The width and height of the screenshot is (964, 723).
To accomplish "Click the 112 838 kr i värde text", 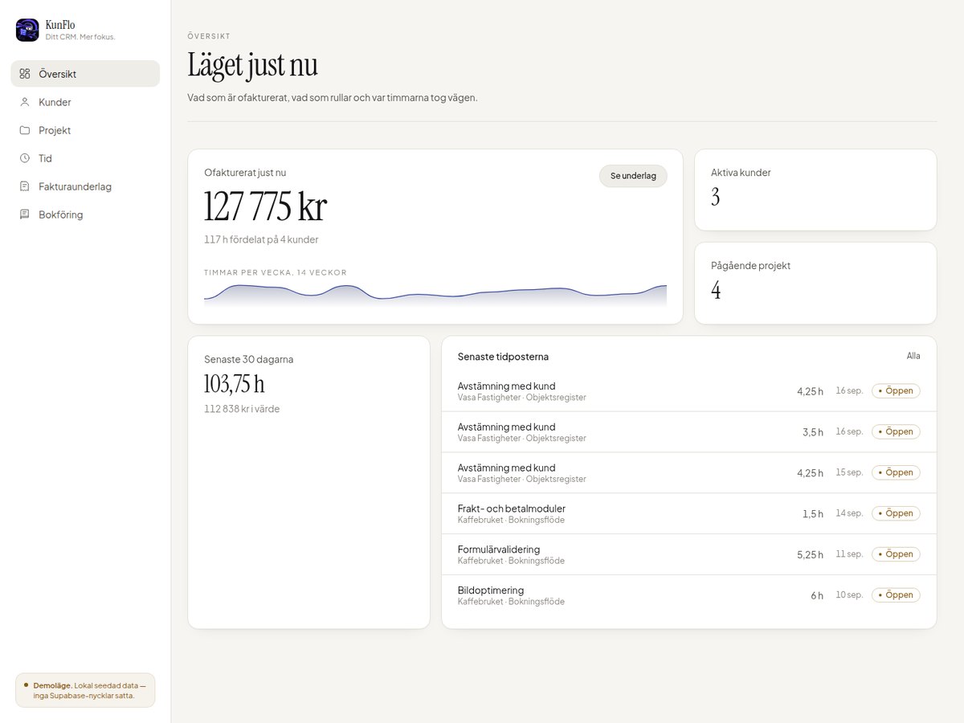I will coord(242,409).
